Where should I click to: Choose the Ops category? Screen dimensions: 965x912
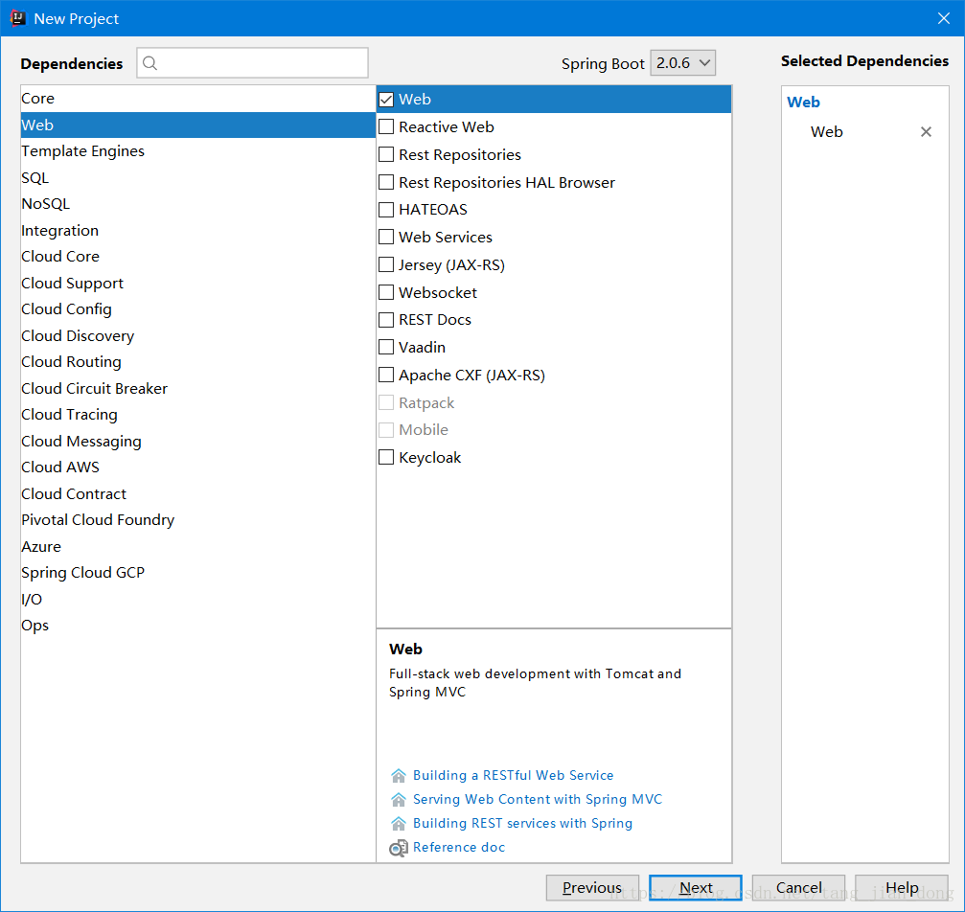[197, 626]
